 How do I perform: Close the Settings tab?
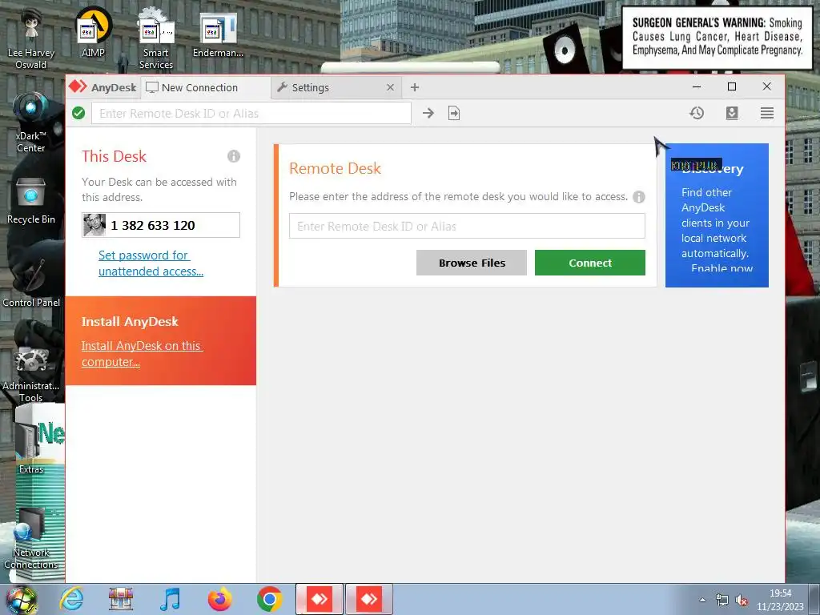coord(390,87)
